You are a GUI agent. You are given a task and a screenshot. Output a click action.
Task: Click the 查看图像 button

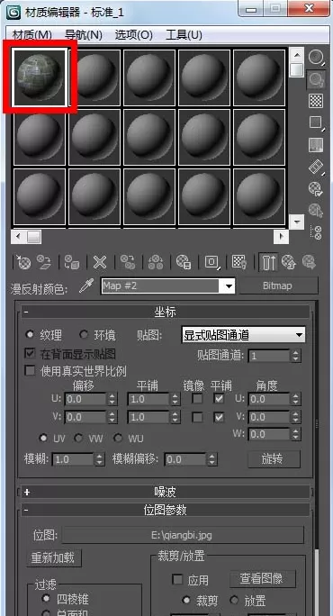[262, 578]
